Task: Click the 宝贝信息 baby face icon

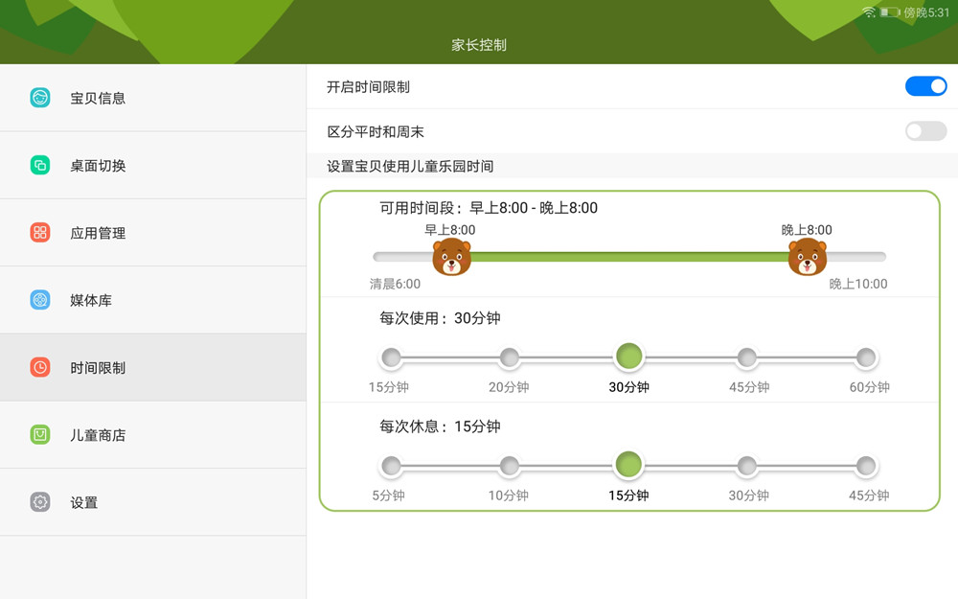Action: coord(40,98)
